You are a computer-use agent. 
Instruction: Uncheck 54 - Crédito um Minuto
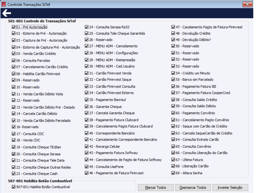pos(173,73)
